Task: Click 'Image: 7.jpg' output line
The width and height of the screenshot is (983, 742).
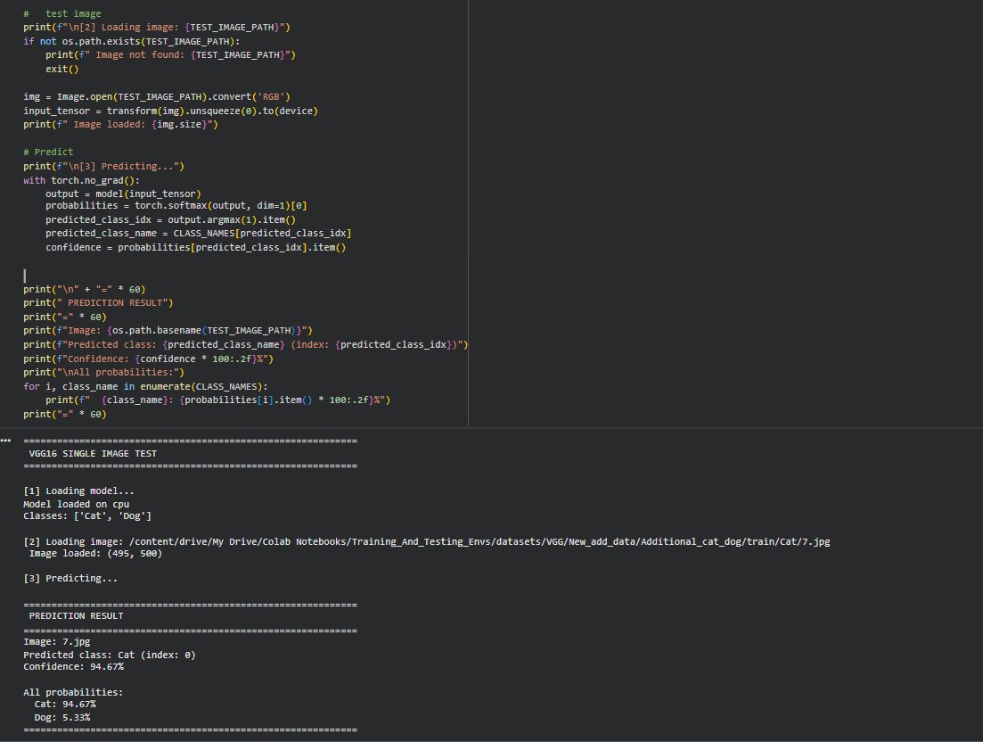Action: coord(57,642)
